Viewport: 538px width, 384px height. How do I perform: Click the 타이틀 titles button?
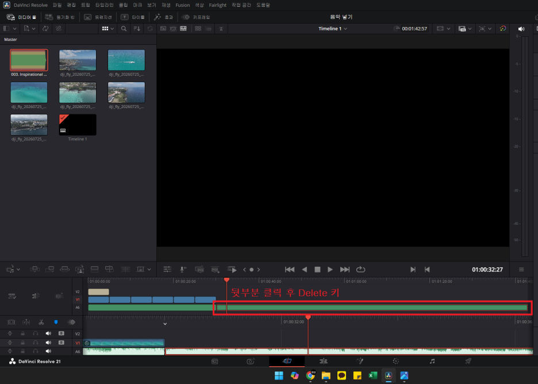(x=133, y=17)
